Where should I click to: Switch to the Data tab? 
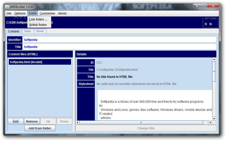pyautogui.click(x=28, y=31)
